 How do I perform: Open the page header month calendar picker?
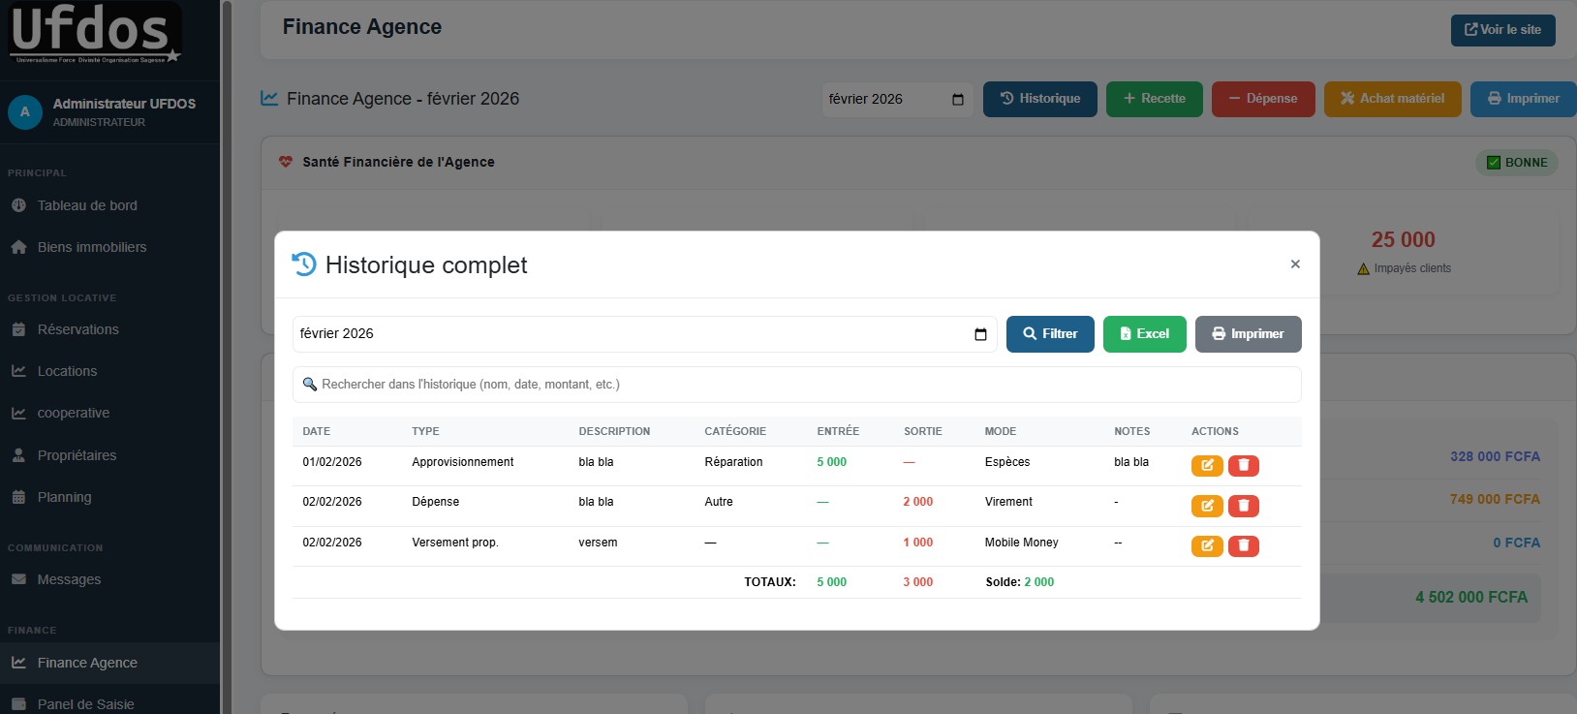pyautogui.click(x=957, y=100)
